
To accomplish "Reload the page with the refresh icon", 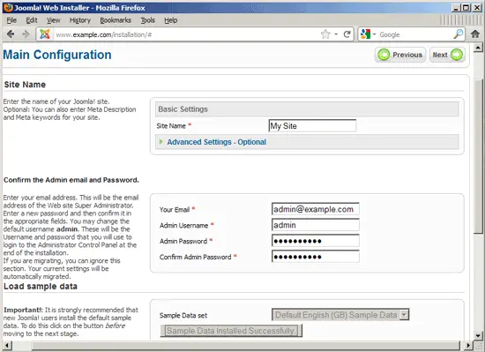I will click(347, 34).
